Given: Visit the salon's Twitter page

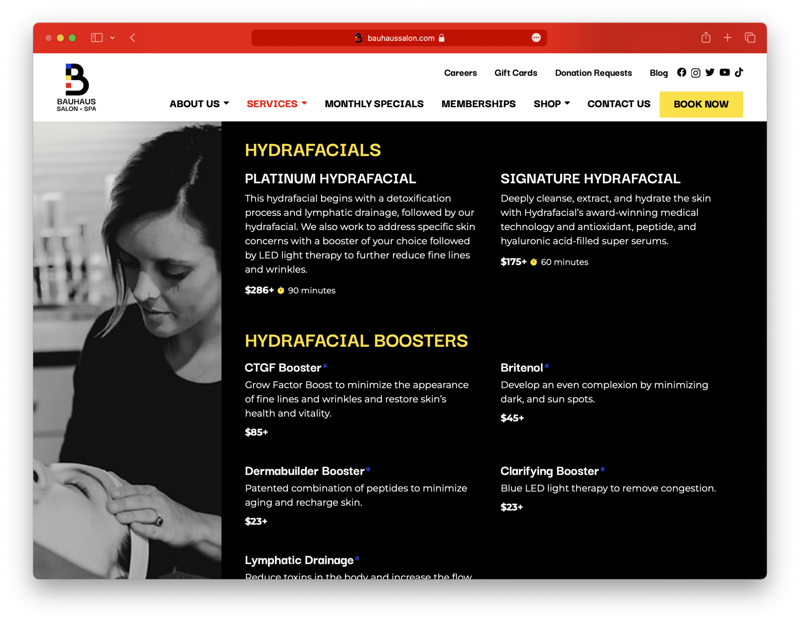Looking at the screenshot, I should coord(710,73).
